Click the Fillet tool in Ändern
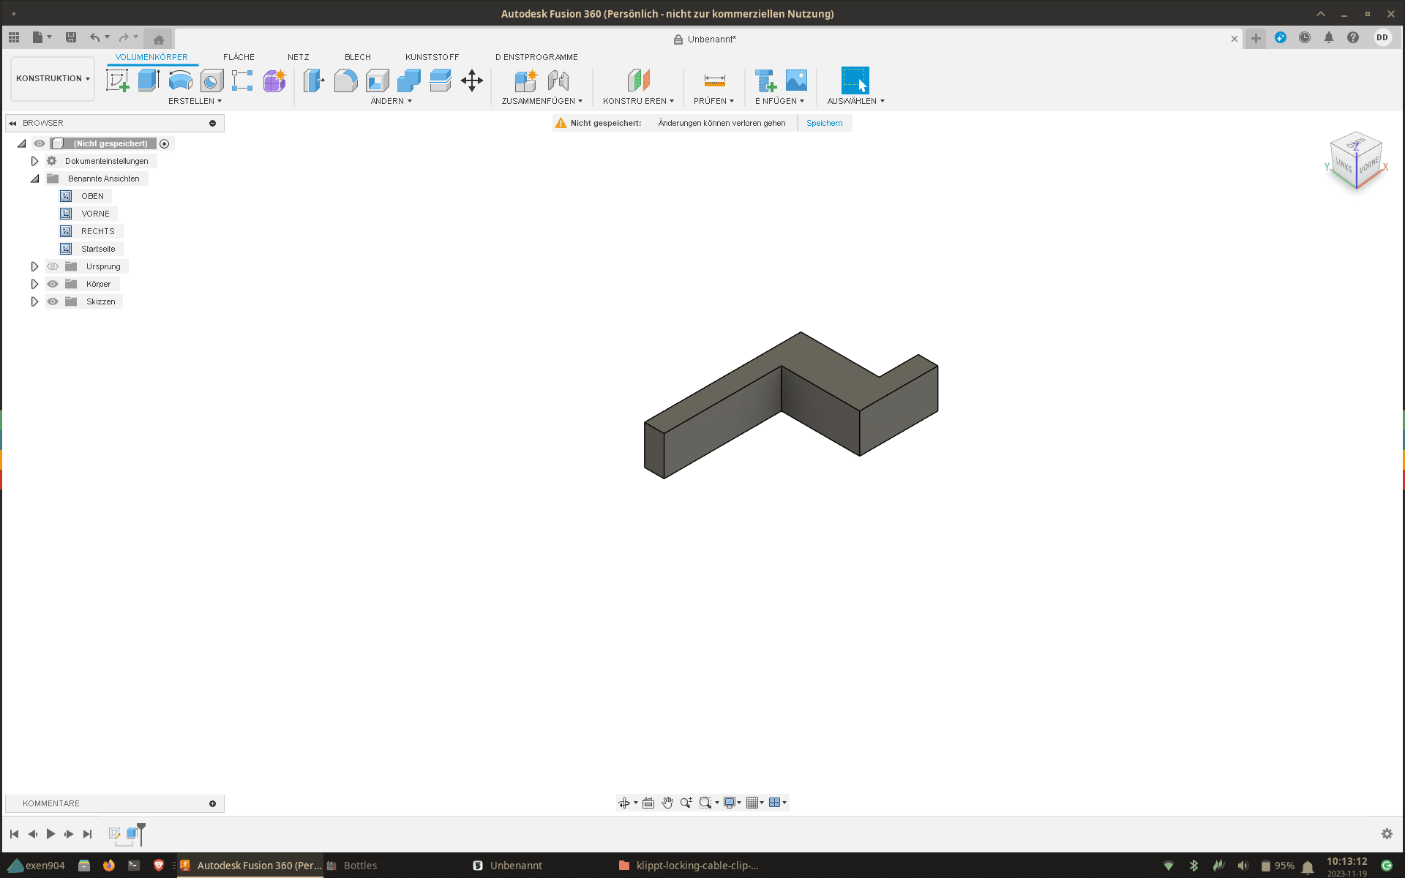Image resolution: width=1405 pixels, height=878 pixels. point(345,80)
